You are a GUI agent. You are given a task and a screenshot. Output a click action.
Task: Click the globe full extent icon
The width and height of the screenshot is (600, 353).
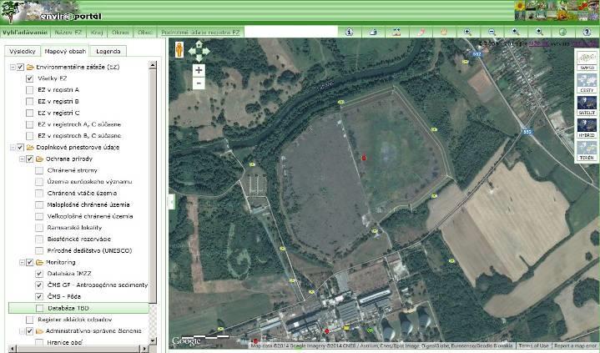point(562,33)
